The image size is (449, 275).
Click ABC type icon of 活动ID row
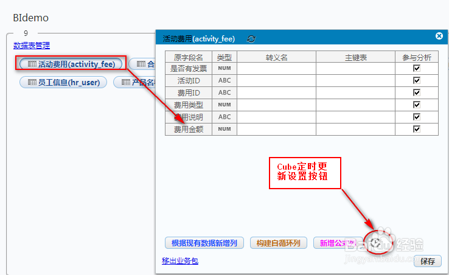(224, 80)
